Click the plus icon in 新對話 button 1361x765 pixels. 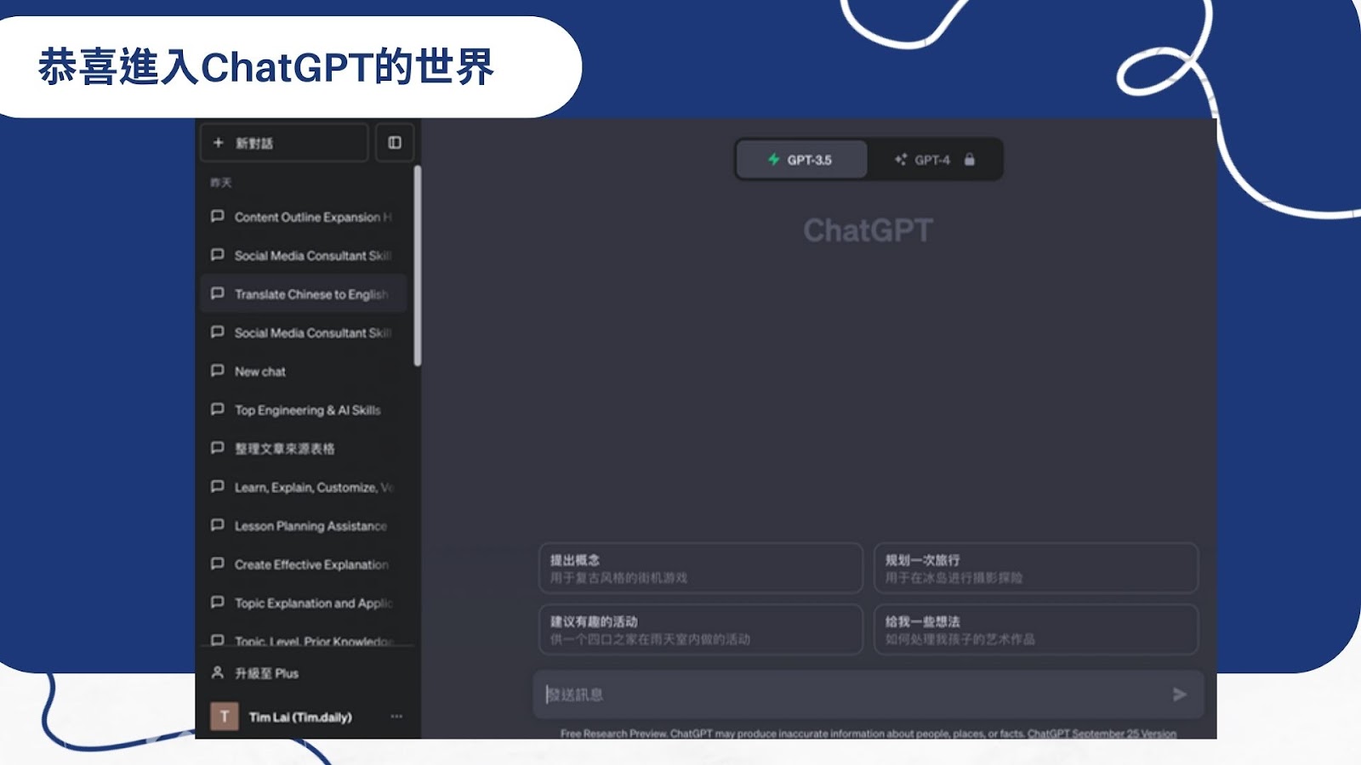[x=219, y=143]
